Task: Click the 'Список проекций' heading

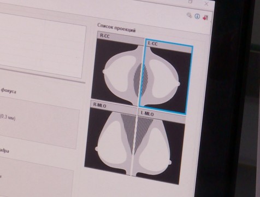Action: (x=116, y=28)
